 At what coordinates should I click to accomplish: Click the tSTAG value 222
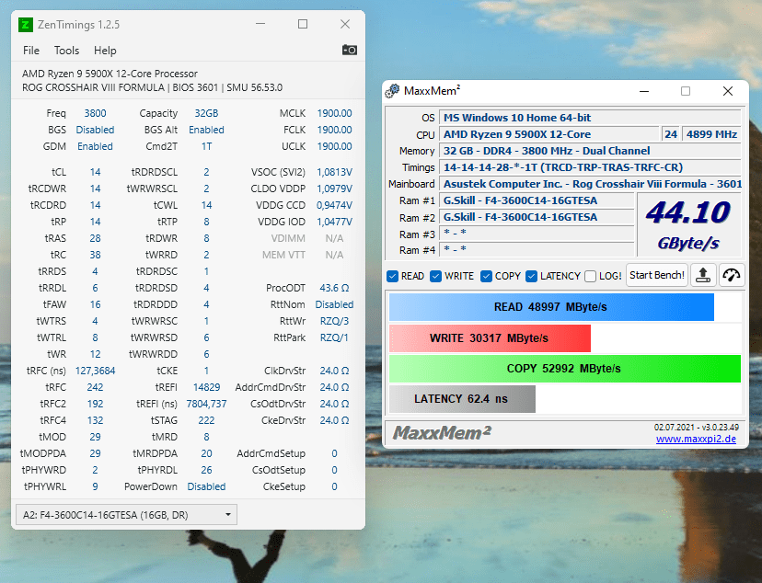tap(206, 420)
